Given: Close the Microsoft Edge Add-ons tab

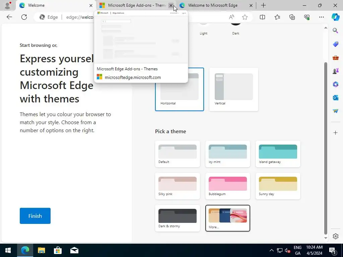Looking at the screenshot, I should [x=171, y=5].
